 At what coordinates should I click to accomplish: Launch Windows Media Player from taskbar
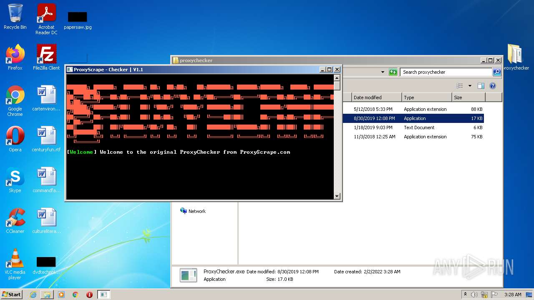61,295
